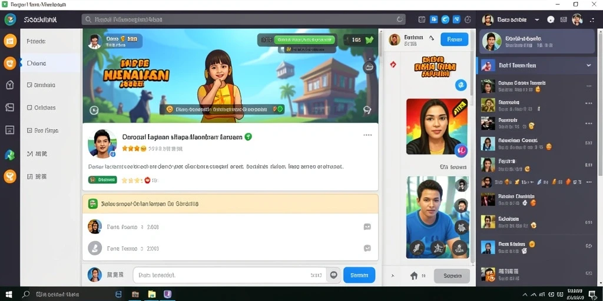Click the circle icon at banner bottom left

pos(94,110)
